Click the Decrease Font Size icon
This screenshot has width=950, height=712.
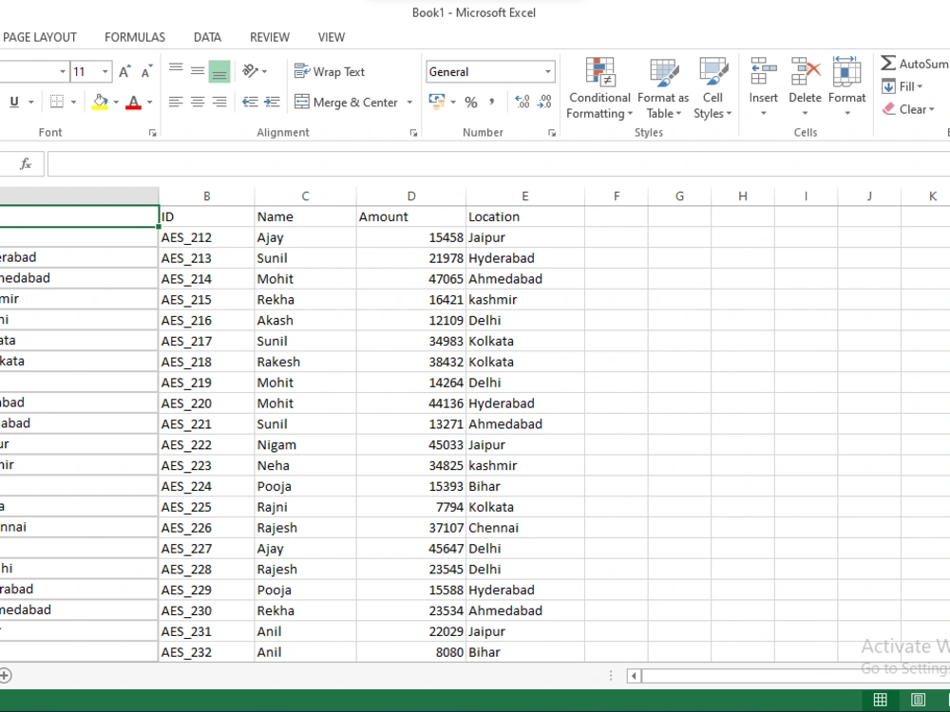[146, 71]
